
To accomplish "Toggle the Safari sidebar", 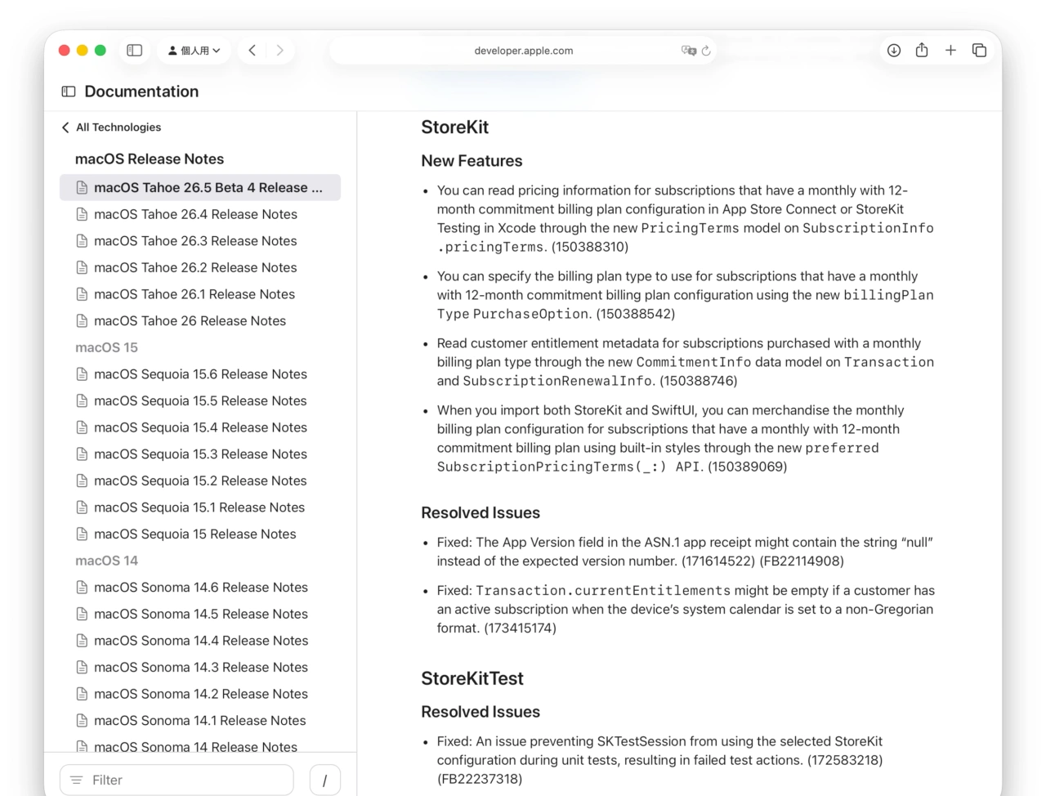I will [x=134, y=50].
